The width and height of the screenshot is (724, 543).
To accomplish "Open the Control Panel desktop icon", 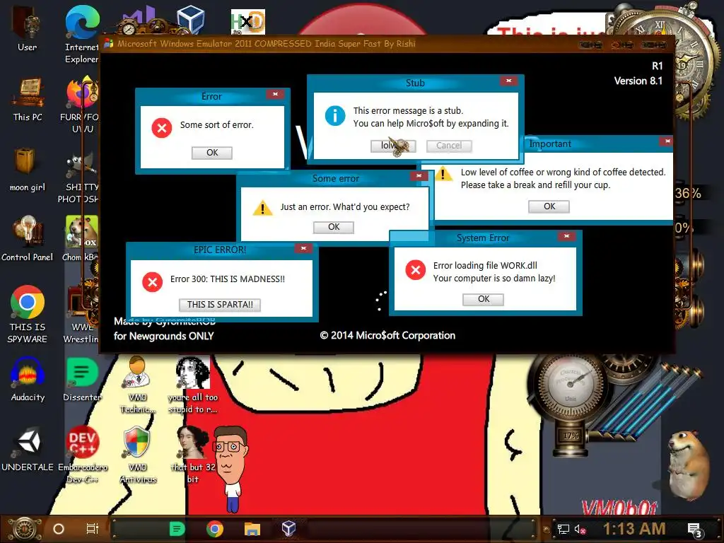I will coord(28,239).
